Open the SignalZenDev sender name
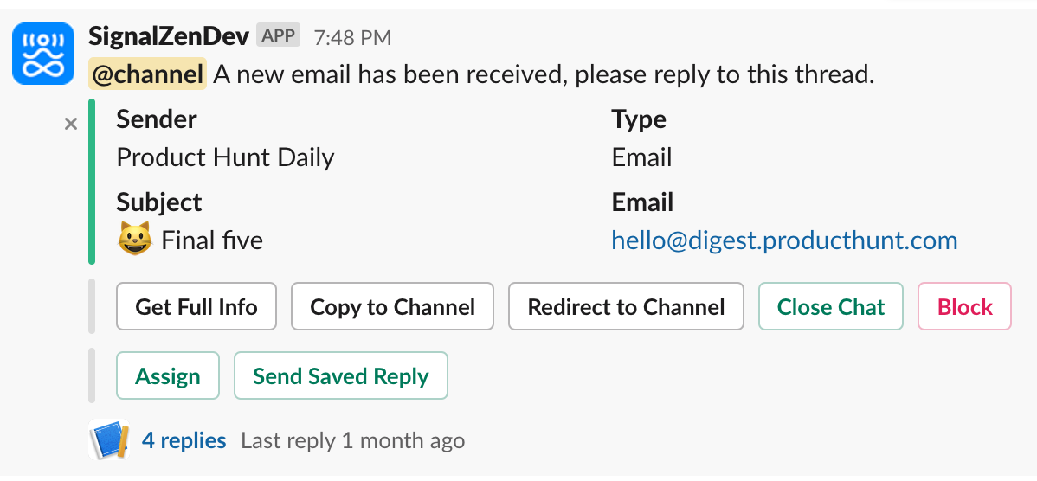 (x=169, y=36)
